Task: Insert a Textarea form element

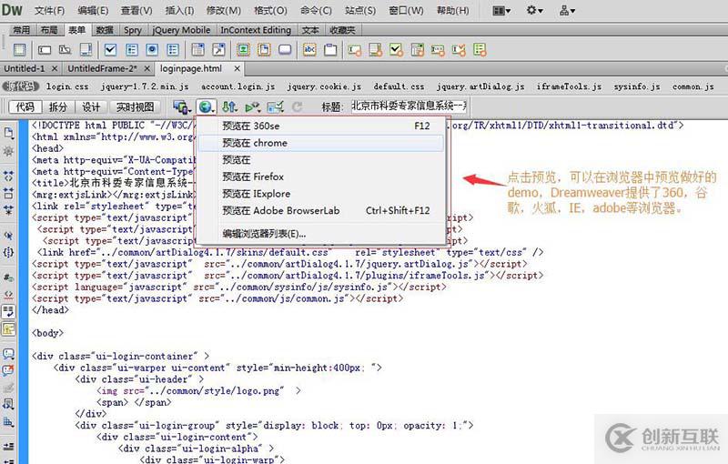Action: point(86,50)
